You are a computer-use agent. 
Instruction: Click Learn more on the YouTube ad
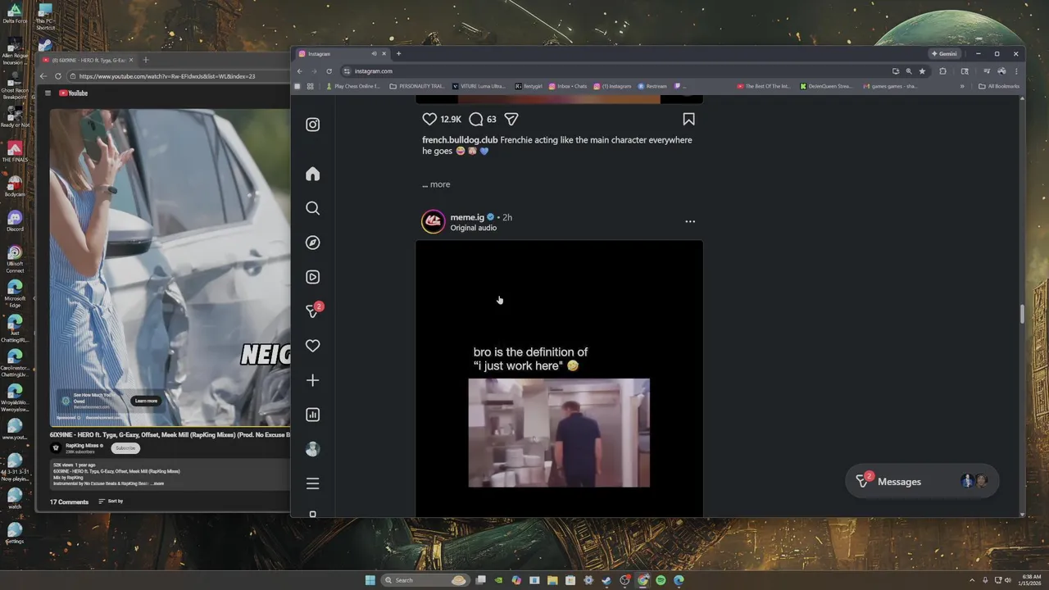coord(146,401)
